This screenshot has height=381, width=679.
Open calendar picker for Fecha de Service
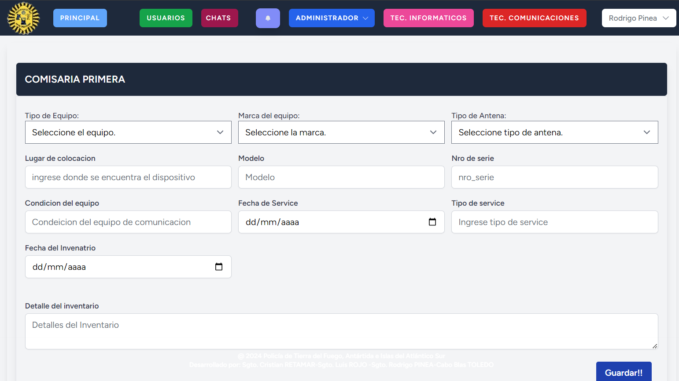432,222
